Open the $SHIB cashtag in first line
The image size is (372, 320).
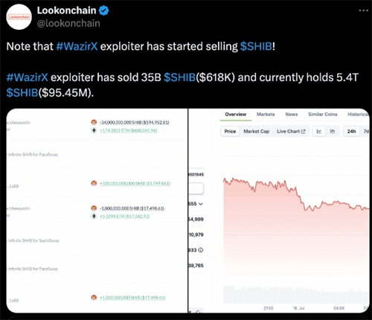click(x=256, y=46)
